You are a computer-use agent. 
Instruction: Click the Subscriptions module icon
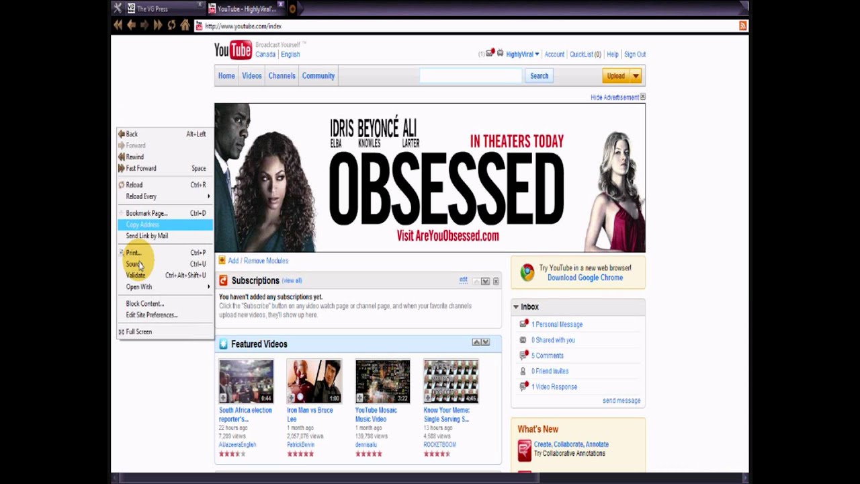[223, 280]
